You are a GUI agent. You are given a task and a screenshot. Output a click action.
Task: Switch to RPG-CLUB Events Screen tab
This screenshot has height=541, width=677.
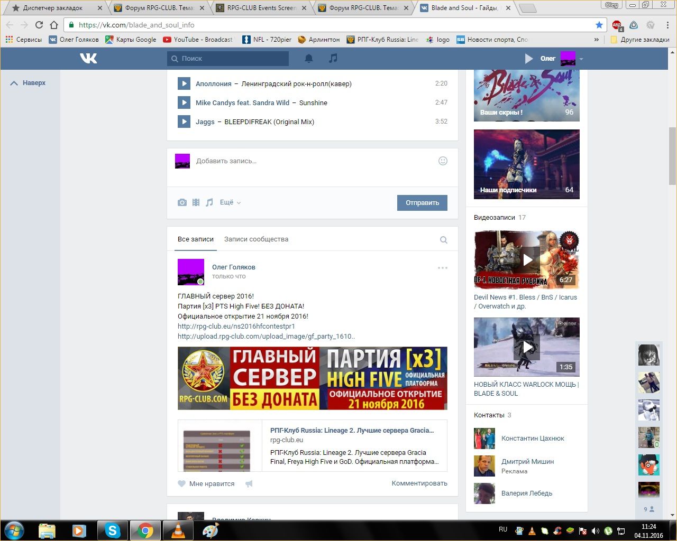[261, 8]
